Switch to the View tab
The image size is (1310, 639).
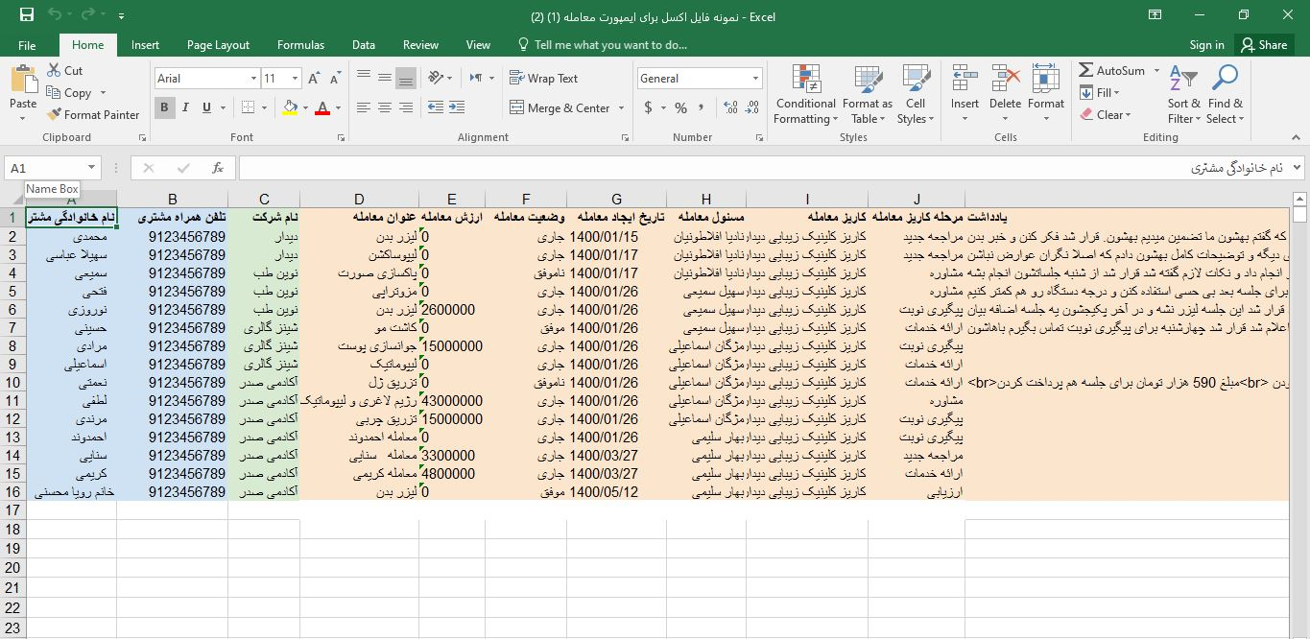click(x=478, y=45)
